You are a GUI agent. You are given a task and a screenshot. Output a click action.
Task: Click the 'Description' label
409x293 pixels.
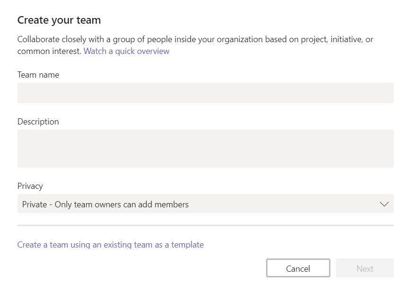pos(38,122)
